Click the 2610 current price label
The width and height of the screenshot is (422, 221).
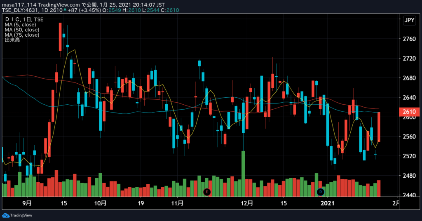pos(409,112)
